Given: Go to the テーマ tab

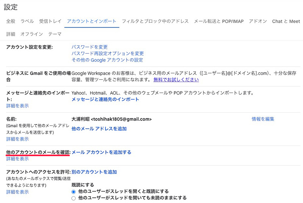Looking at the screenshot, I should (x=55, y=34).
